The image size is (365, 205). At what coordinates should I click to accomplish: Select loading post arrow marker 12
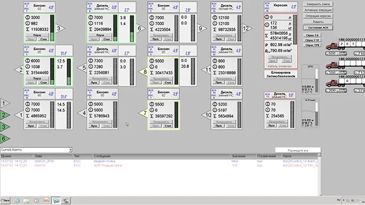247,28
